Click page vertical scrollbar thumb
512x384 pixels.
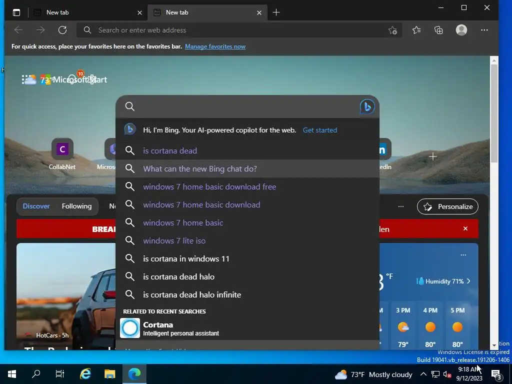pyautogui.click(x=494, y=112)
